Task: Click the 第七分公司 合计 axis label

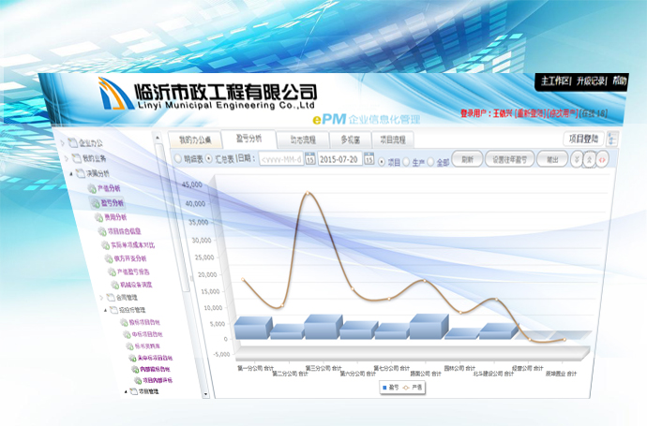Action: pyautogui.click(x=392, y=368)
